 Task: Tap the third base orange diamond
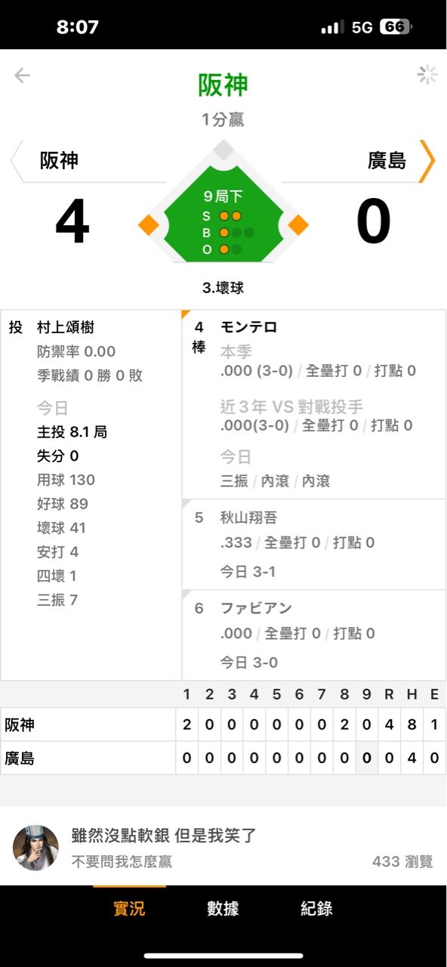(x=148, y=225)
